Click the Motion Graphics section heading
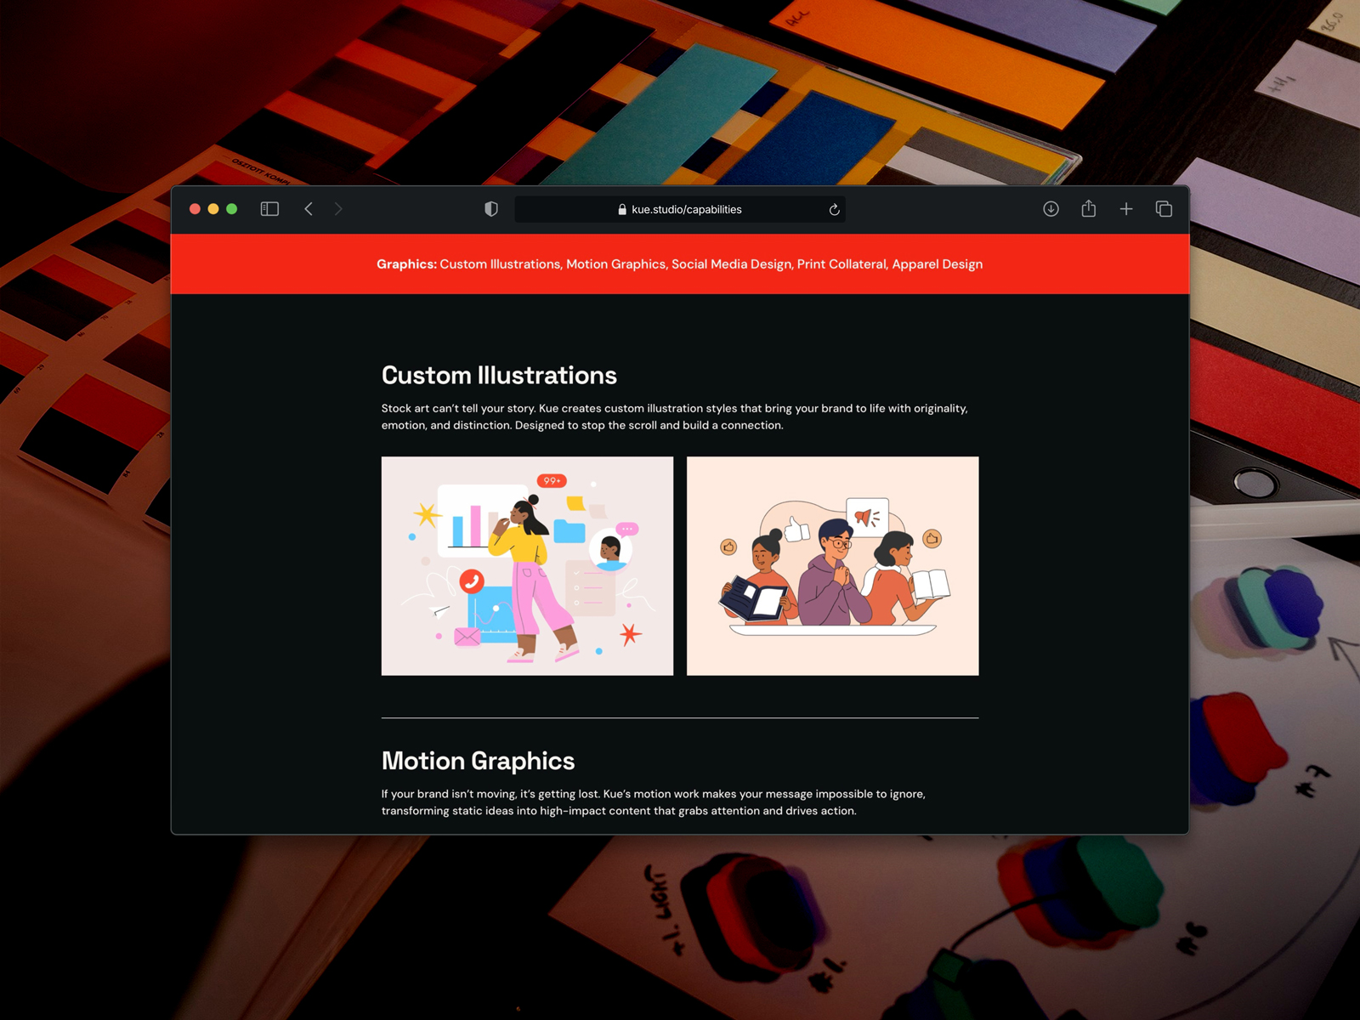This screenshot has height=1020, width=1360. (478, 761)
